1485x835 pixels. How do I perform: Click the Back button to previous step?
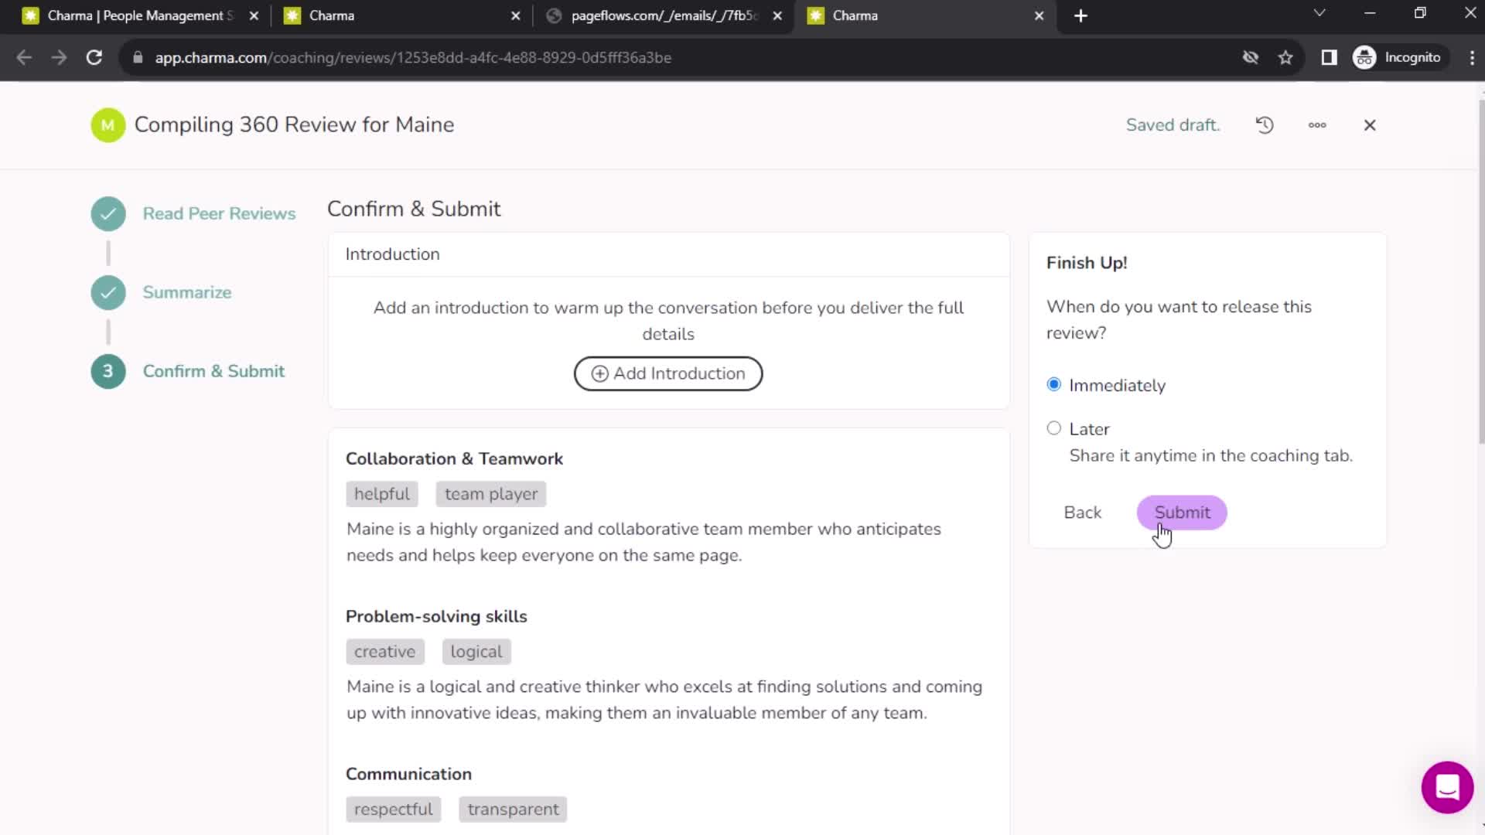(x=1082, y=512)
